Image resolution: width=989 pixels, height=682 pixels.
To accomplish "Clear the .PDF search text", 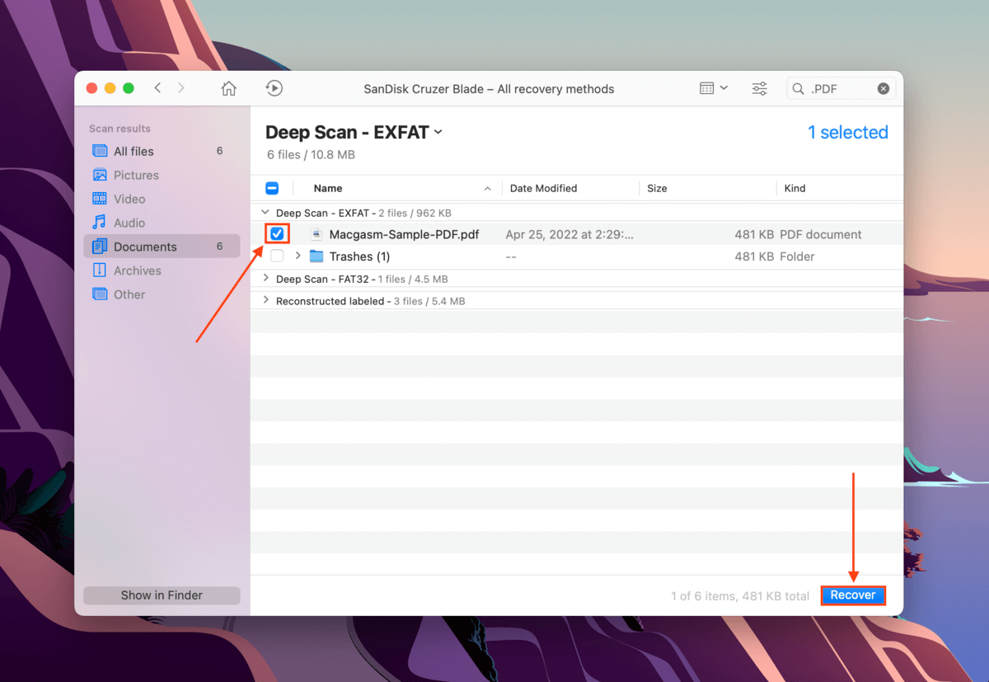I will [883, 88].
